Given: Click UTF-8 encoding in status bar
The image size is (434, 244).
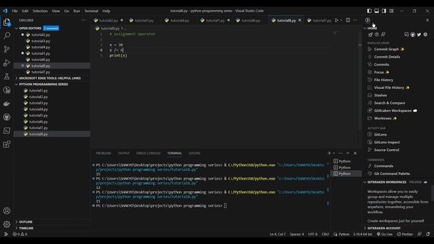Looking at the screenshot, I should [x=313, y=234].
